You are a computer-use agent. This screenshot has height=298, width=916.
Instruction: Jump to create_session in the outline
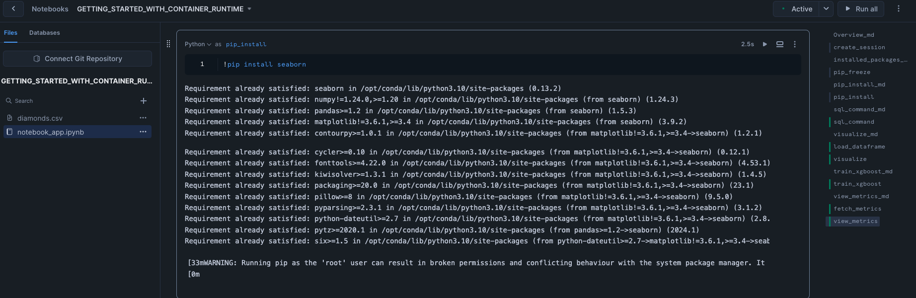(x=859, y=47)
